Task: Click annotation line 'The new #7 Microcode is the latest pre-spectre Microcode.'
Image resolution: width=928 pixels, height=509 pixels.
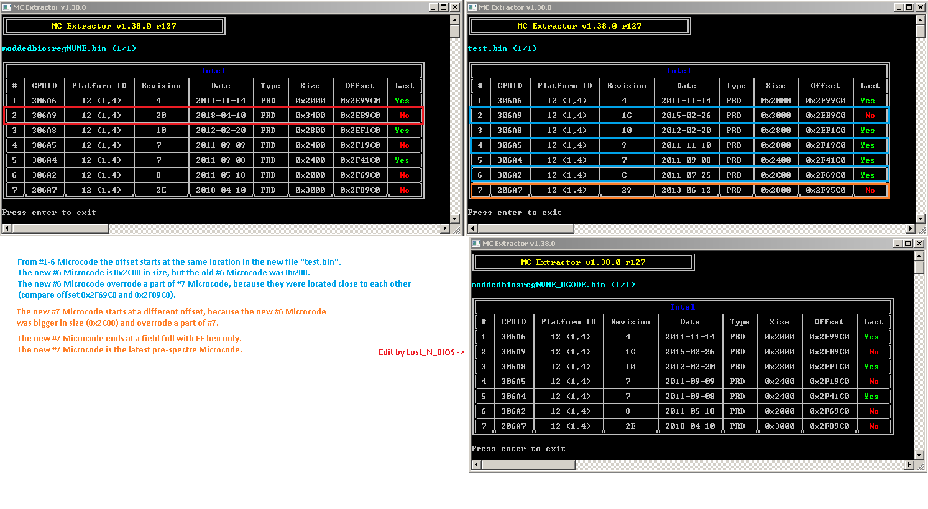Action: (129, 350)
